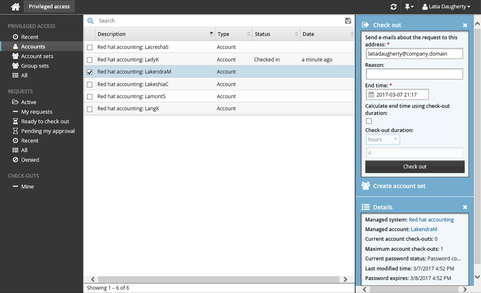Close the Check out panel

[465, 25]
